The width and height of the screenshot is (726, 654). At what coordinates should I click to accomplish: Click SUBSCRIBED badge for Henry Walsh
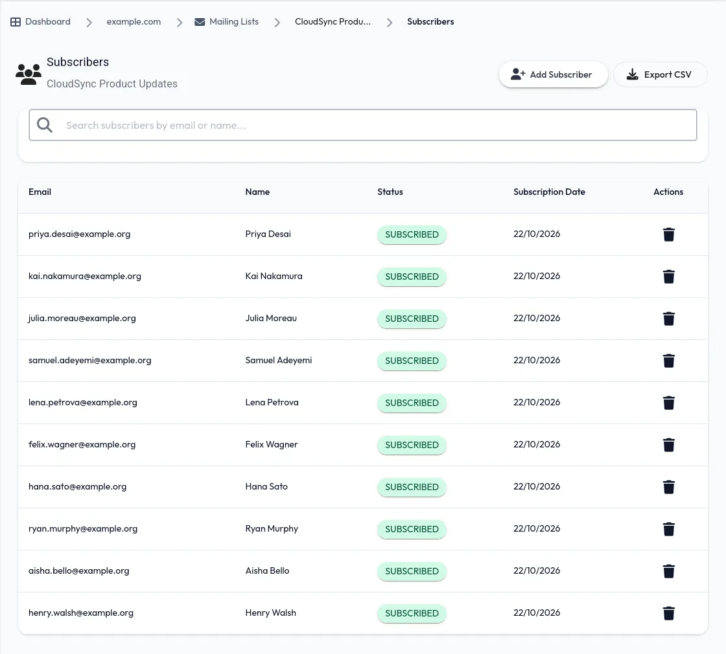tap(412, 613)
